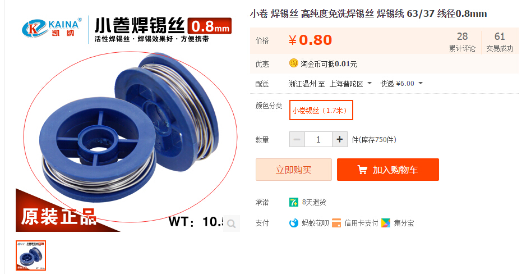Decrease quantity with the minus button
The width and height of the screenshot is (531, 274).
coord(297,139)
